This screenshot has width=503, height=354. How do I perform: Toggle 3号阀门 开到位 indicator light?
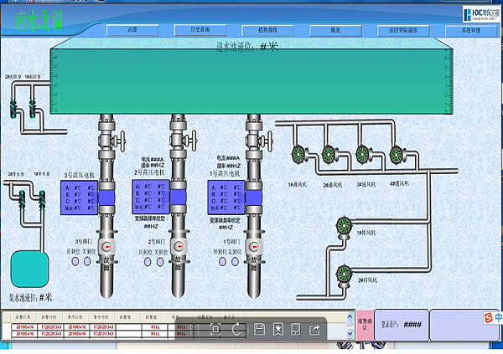pos(75,262)
